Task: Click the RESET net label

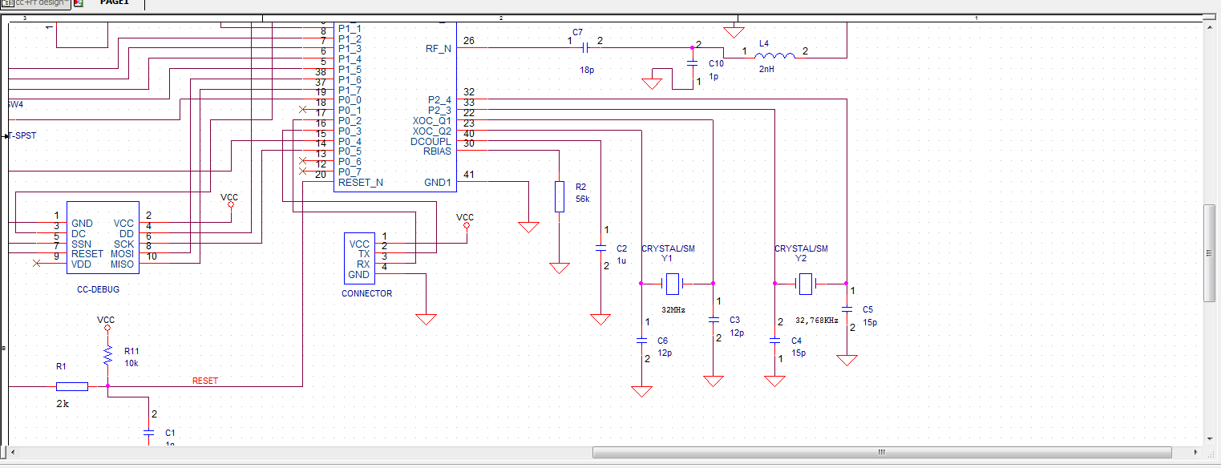Action: click(206, 381)
